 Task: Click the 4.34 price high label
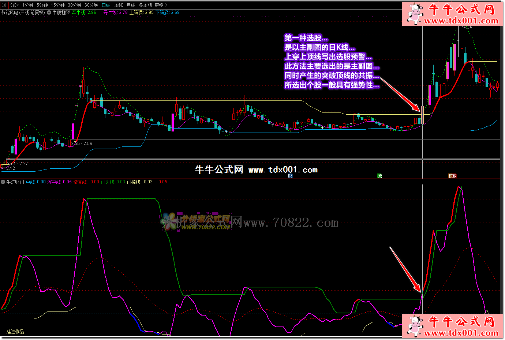tap(467, 27)
